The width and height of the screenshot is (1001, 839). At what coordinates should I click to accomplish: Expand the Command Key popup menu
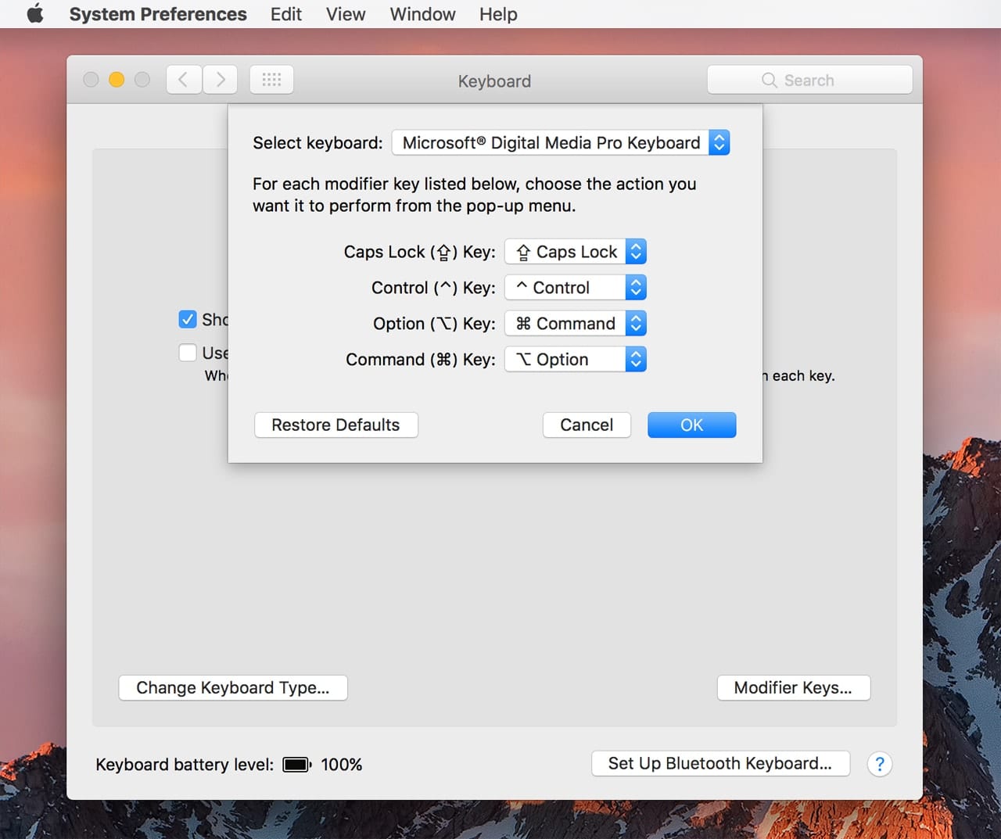point(576,360)
